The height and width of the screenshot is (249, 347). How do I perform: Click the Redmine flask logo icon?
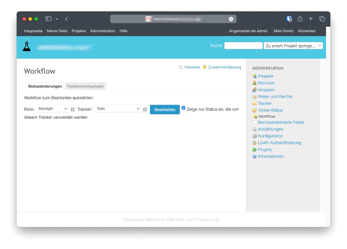tap(26, 46)
